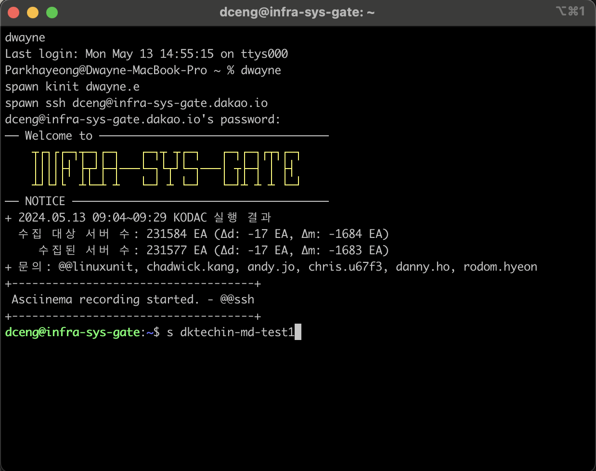The image size is (596, 471).
Task: Click the '@@ssh' text
Action: (x=237, y=300)
